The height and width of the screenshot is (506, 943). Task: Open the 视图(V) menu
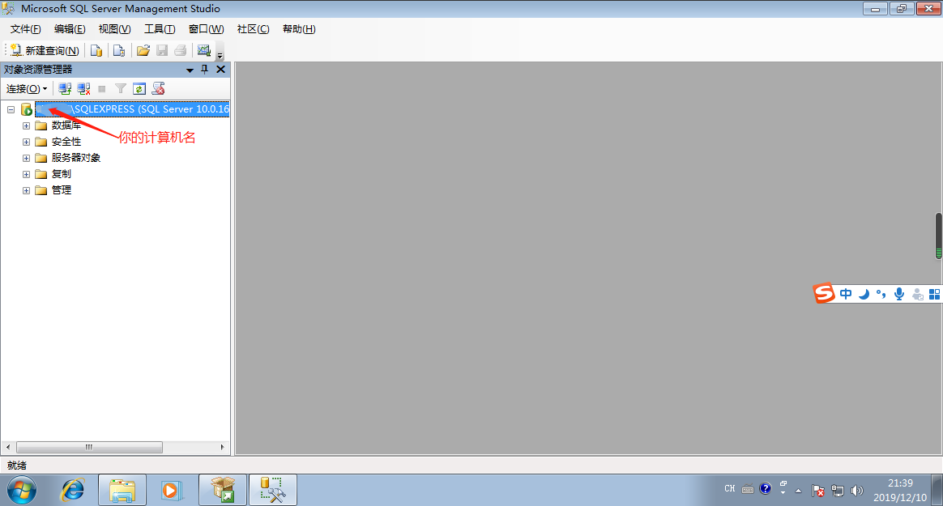[115, 29]
